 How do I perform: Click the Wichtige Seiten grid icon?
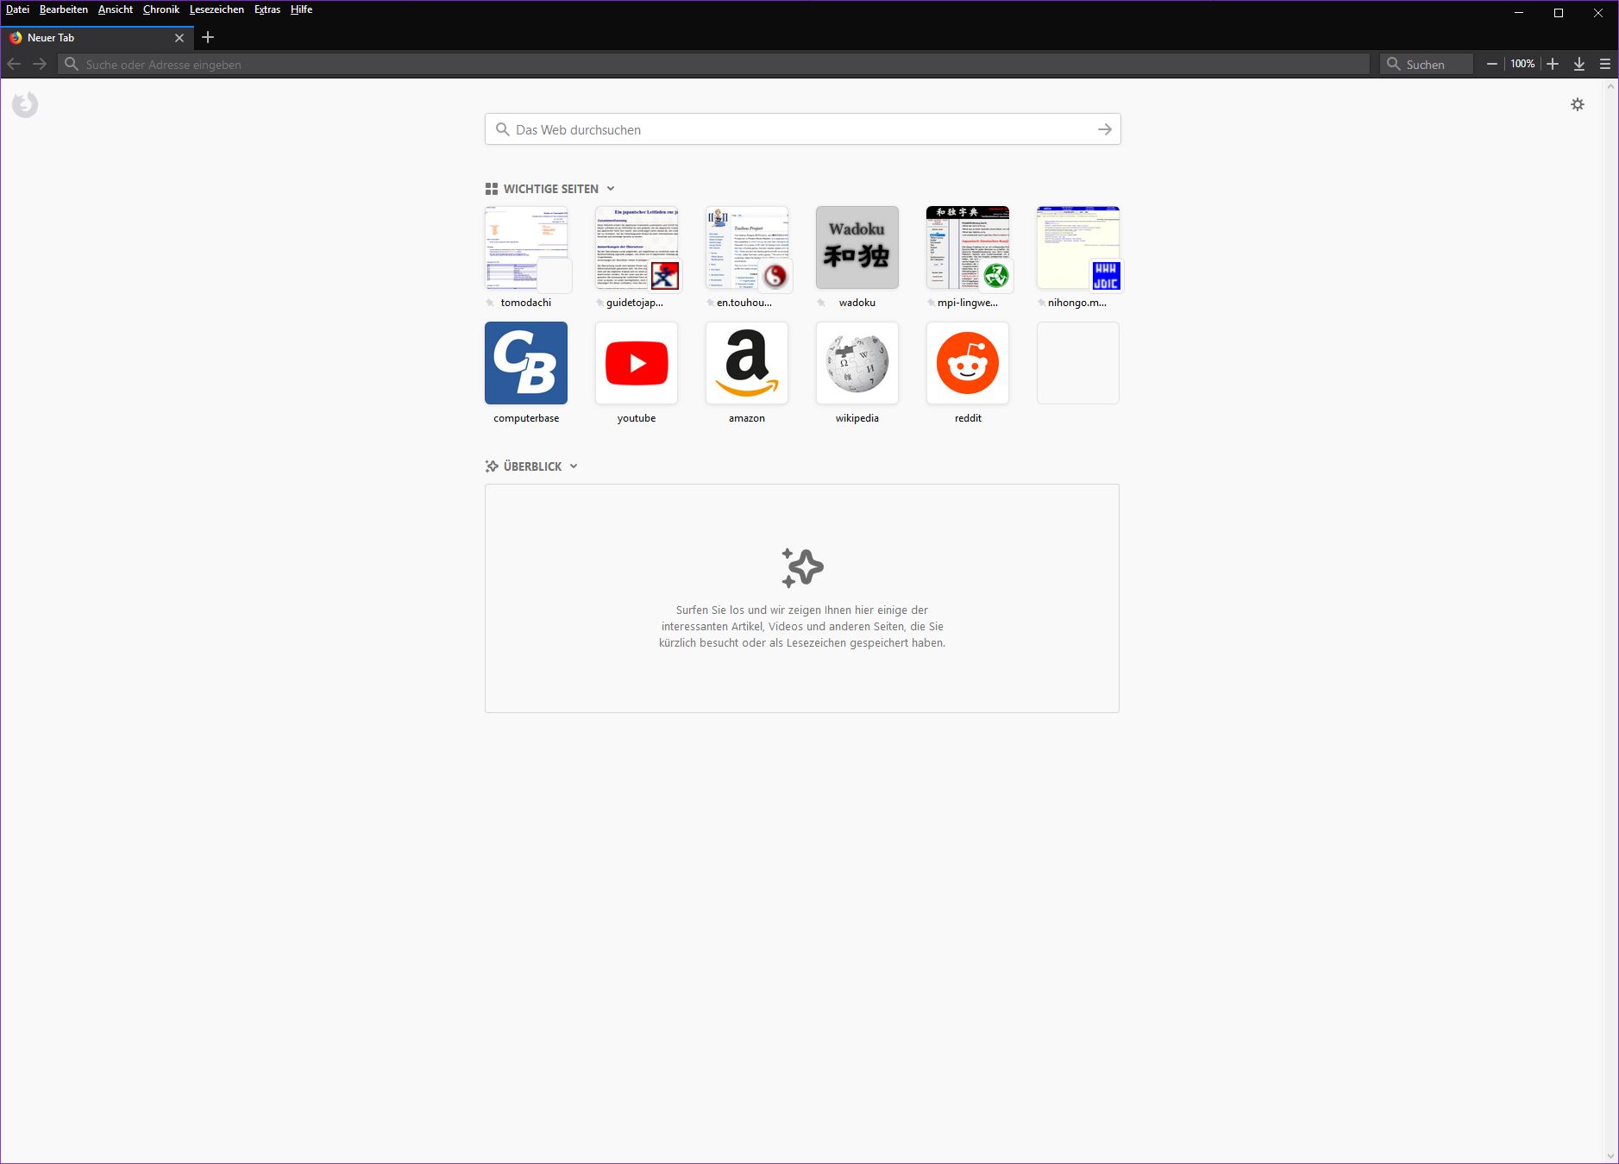coord(492,189)
